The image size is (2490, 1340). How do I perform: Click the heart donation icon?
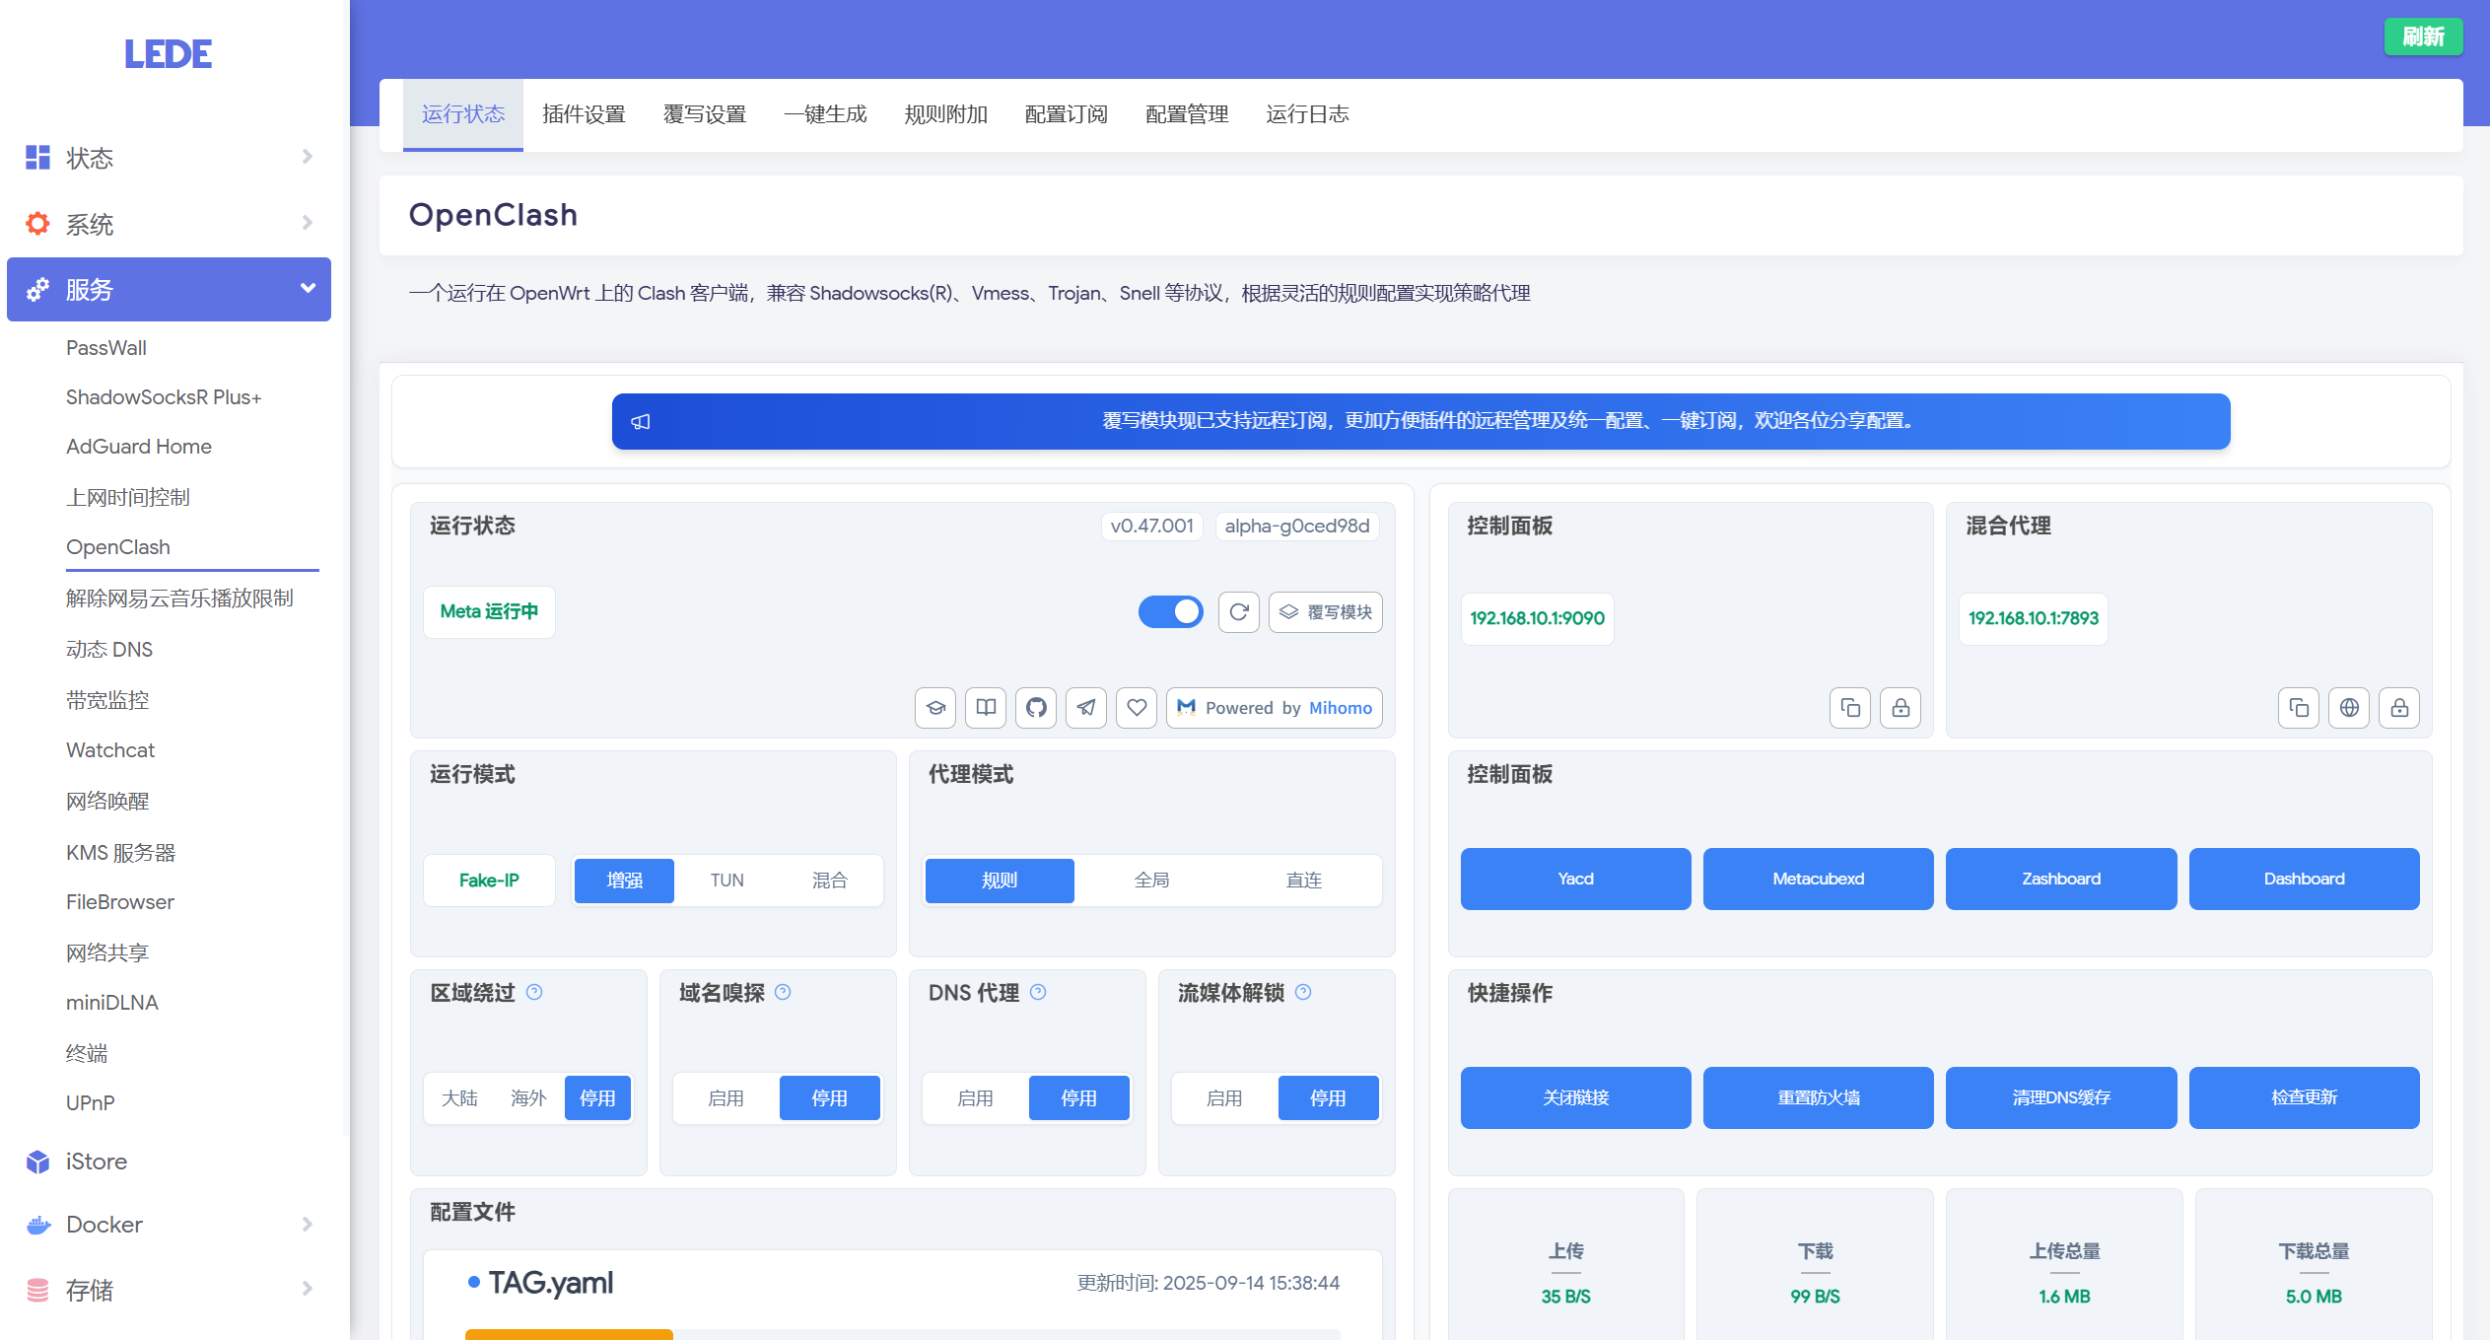click(1136, 708)
